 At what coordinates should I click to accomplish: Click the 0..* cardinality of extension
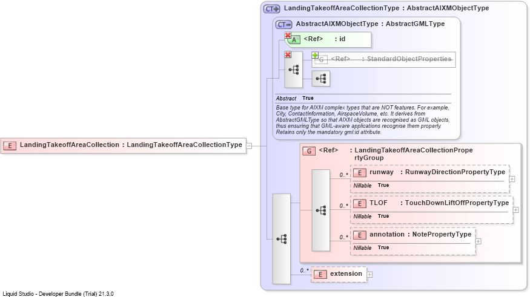click(304, 270)
